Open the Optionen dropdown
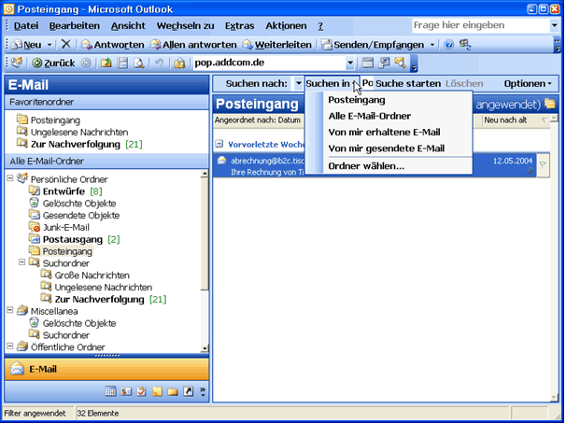Viewport: 566px width, 424px height. (x=528, y=84)
